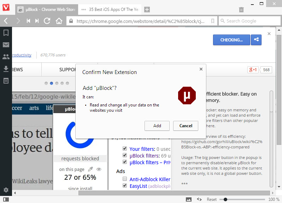
Task: Open the Notes side panel
Action: [6, 81]
